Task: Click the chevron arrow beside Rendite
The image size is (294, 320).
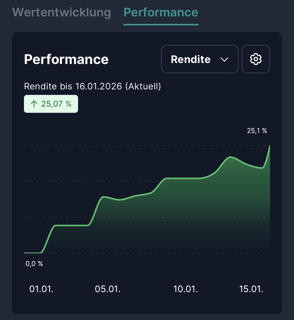Action: 225,59
